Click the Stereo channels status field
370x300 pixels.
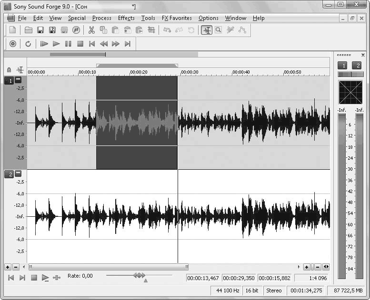pyautogui.click(x=274, y=290)
